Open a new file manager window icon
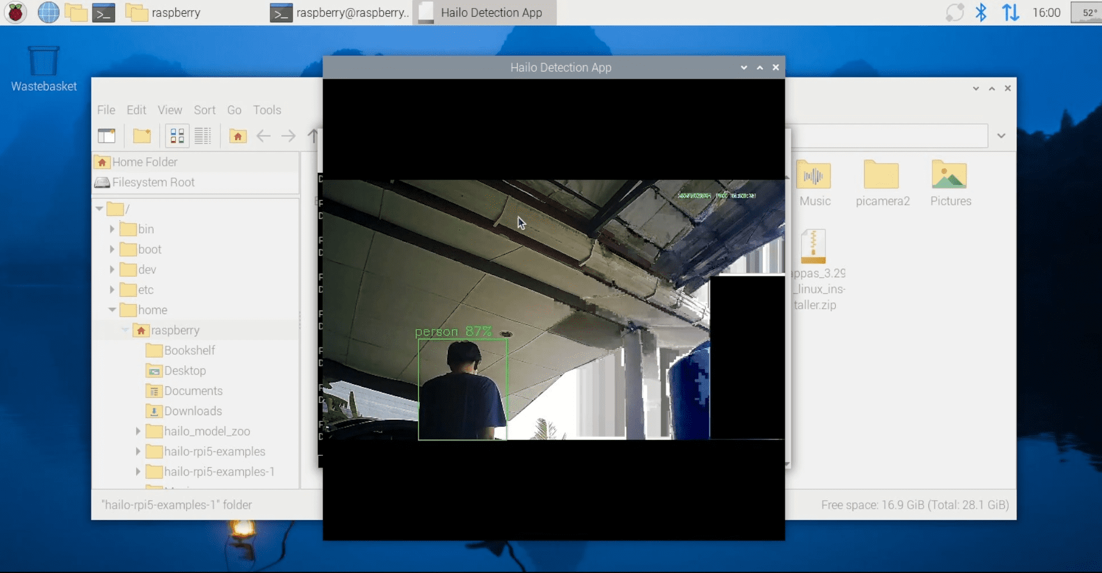Image resolution: width=1102 pixels, height=573 pixels. click(107, 135)
